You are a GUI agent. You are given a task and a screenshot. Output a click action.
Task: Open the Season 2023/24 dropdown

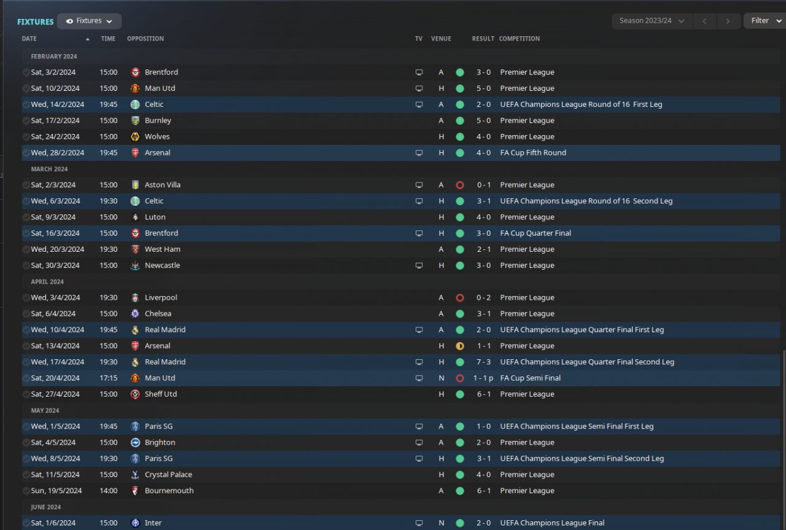pos(652,21)
